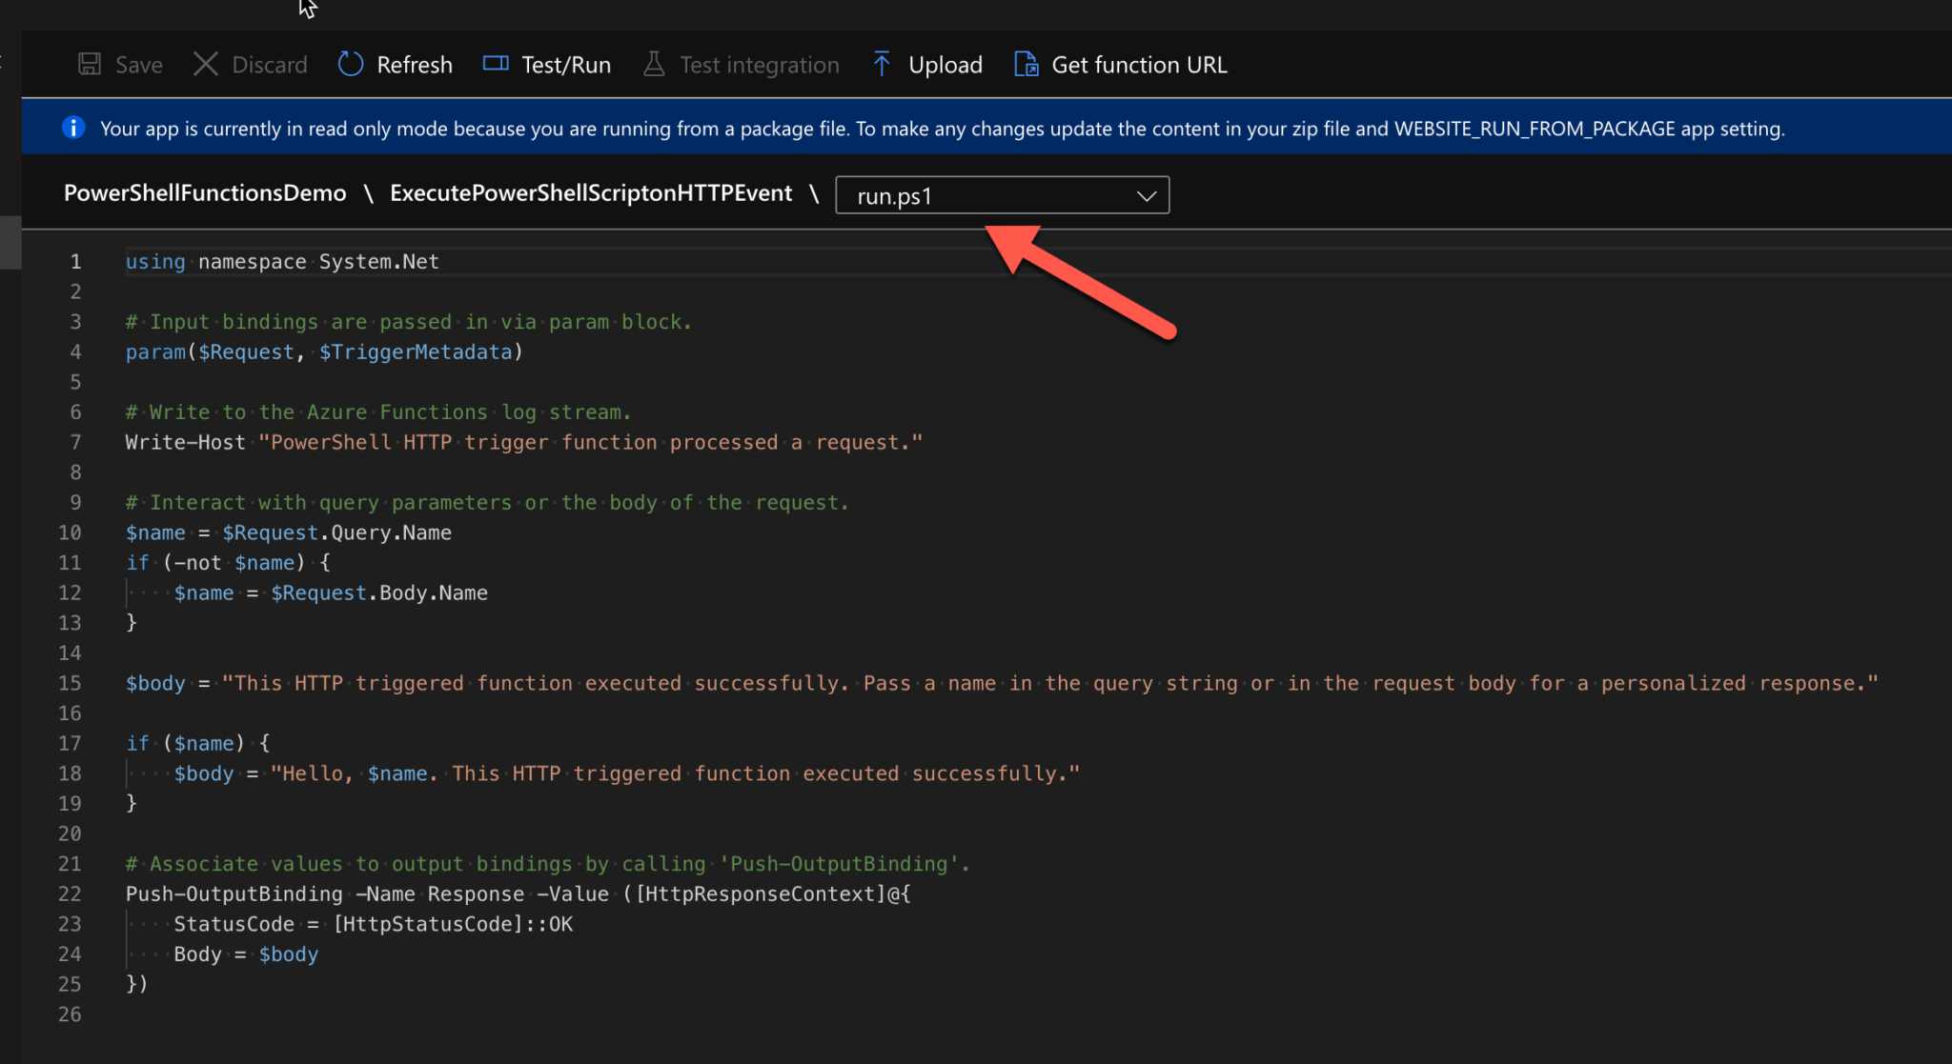
Task: Click the Get function URL icon
Action: pos(1027,63)
